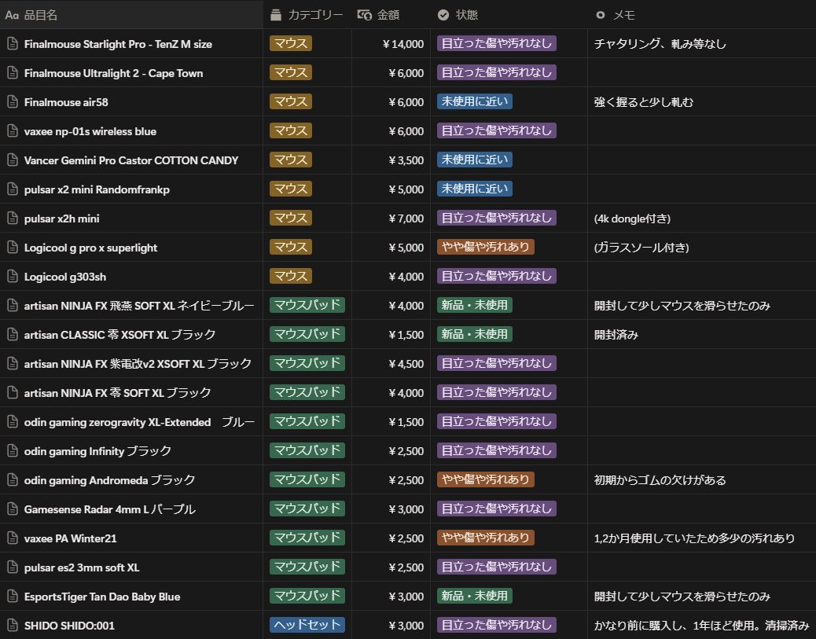Click マウス category tag for Finalmouse Starlight Pro
The width and height of the screenshot is (816, 639).
[x=290, y=43]
